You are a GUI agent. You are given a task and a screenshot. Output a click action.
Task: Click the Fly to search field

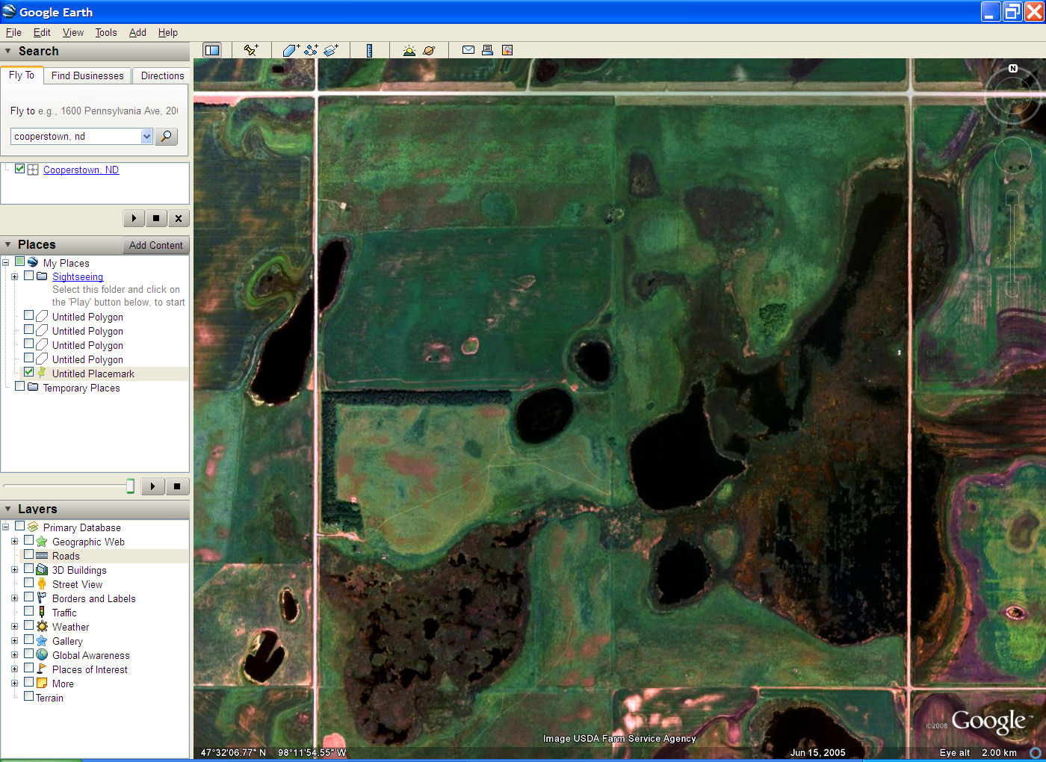click(75, 137)
